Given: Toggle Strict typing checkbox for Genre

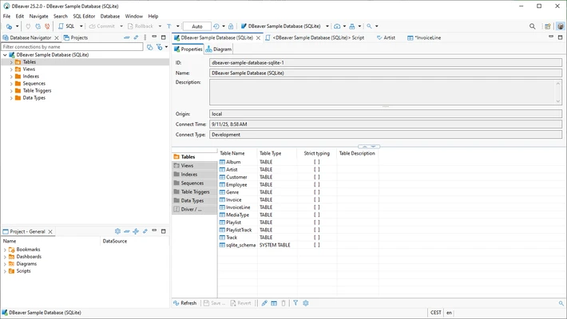Looking at the screenshot, I should 317,192.
